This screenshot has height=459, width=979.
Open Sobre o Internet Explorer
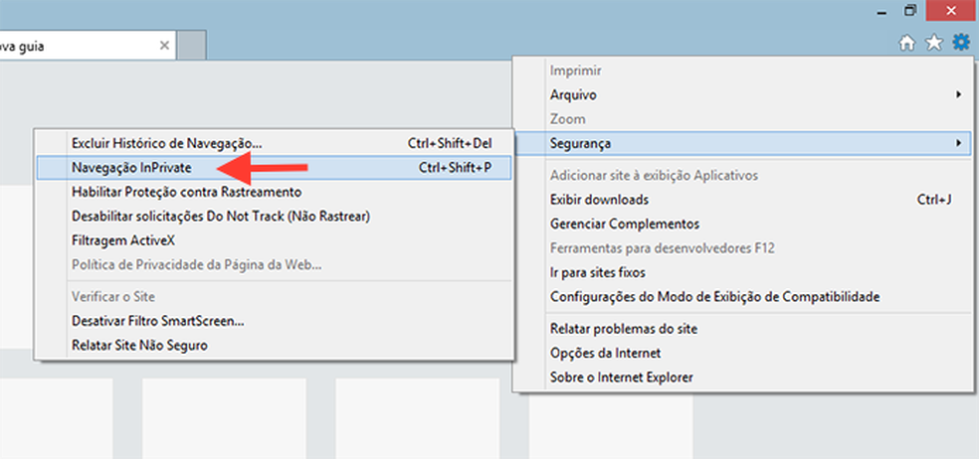742,378
